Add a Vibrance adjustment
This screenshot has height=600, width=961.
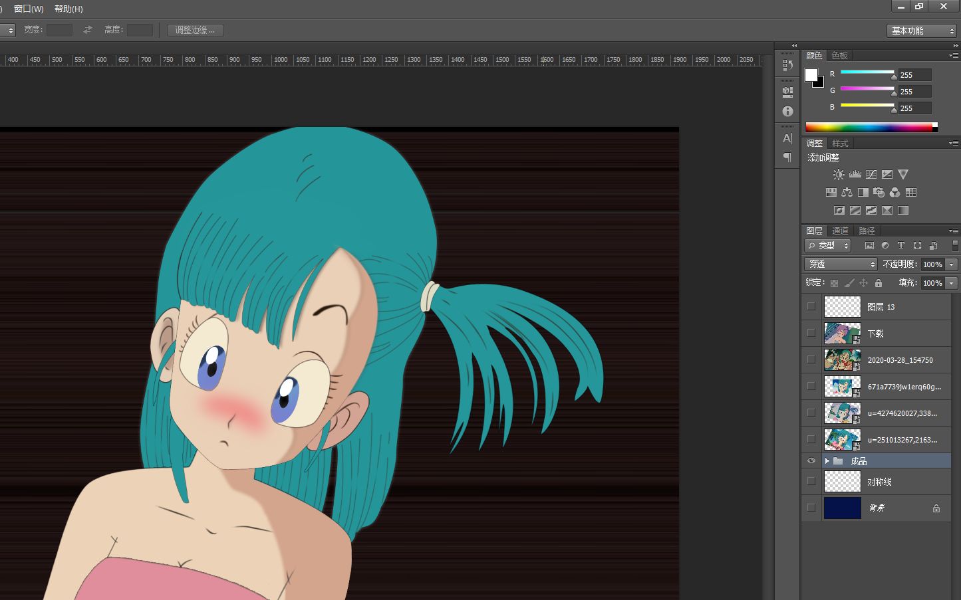pos(903,175)
